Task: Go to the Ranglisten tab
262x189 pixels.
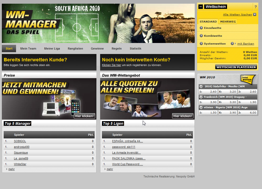Action: (x=75, y=48)
